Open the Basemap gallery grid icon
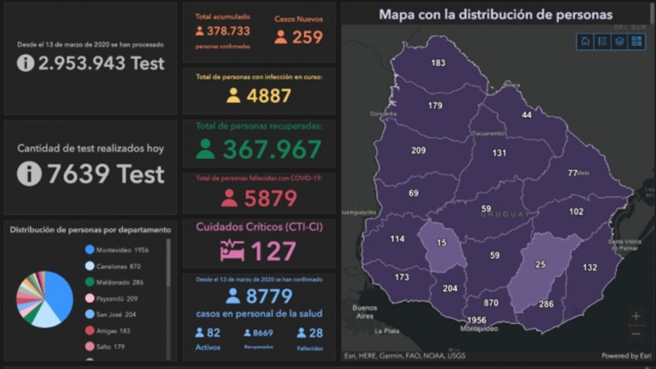The height and width of the screenshot is (369, 656). click(x=637, y=42)
